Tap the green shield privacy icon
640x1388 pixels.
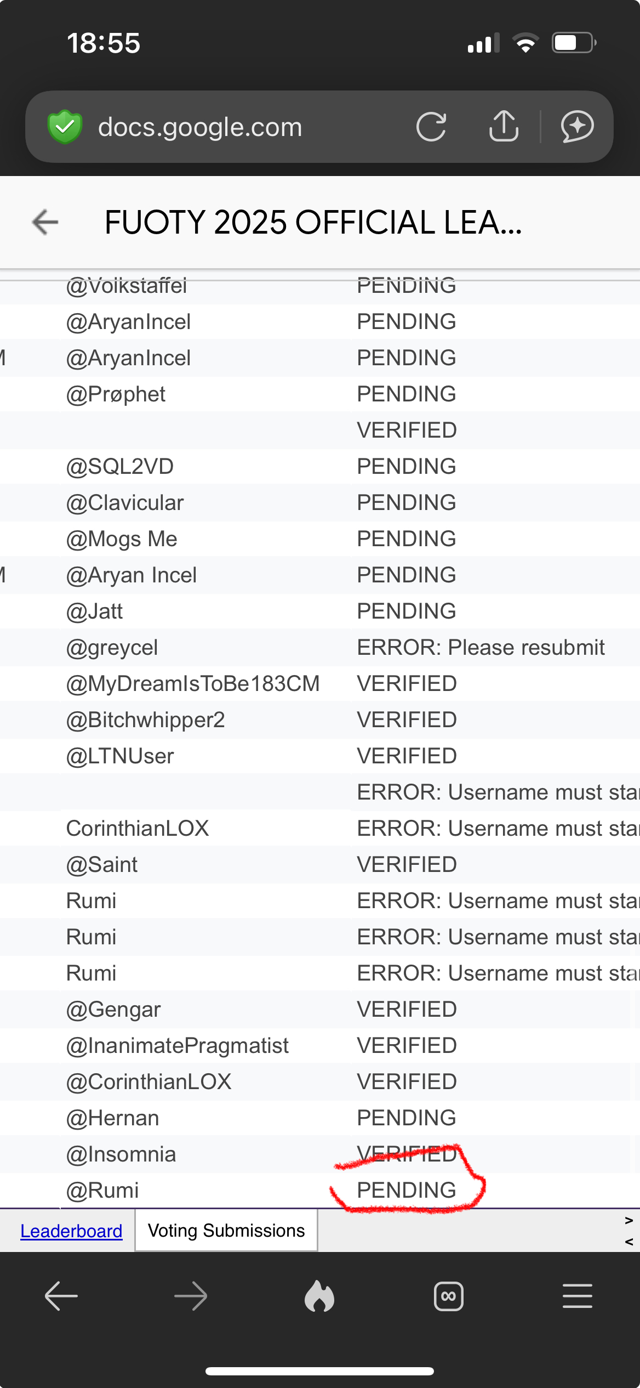(65, 127)
